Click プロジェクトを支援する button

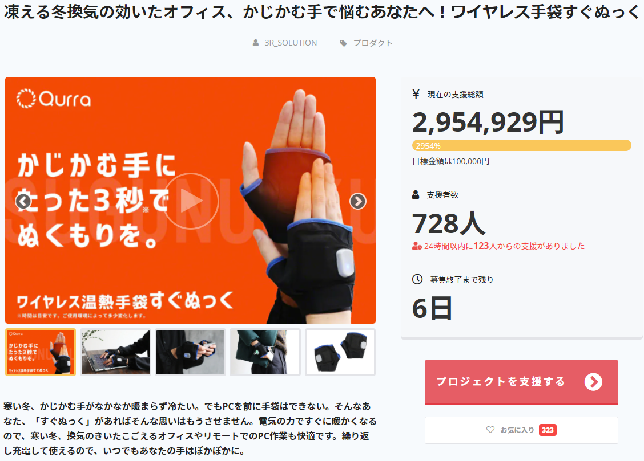521,382
